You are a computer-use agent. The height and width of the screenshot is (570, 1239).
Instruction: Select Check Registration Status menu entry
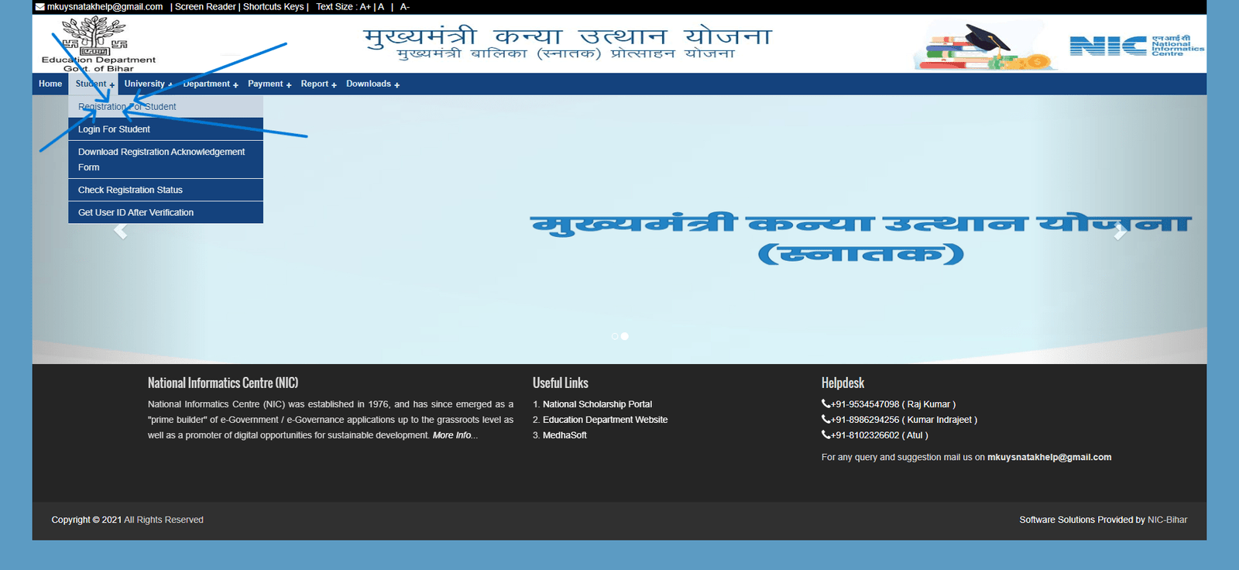130,190
